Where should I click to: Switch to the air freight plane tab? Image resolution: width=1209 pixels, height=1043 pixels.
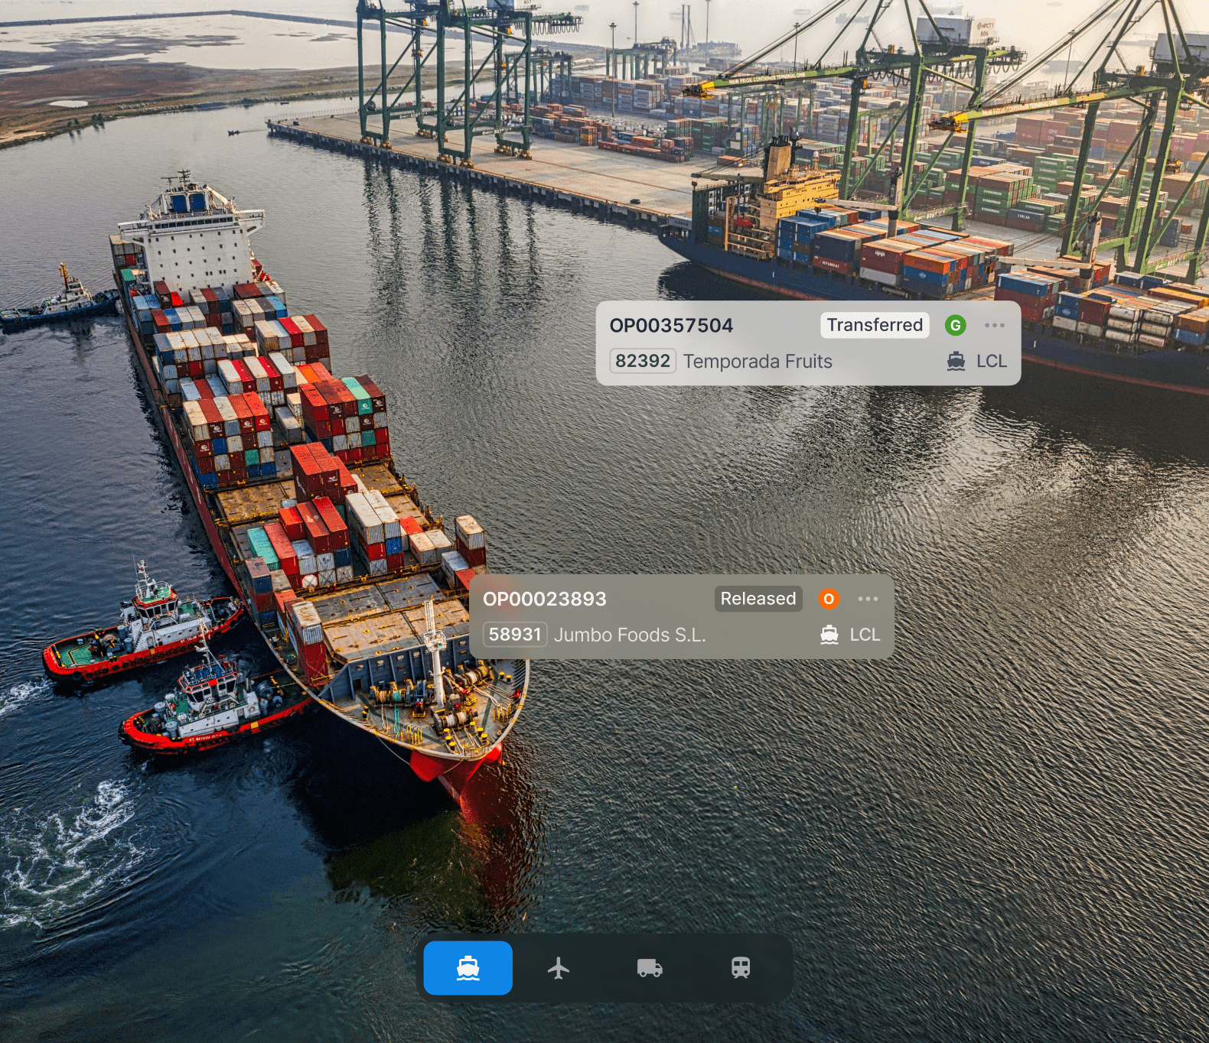[559, 968]
